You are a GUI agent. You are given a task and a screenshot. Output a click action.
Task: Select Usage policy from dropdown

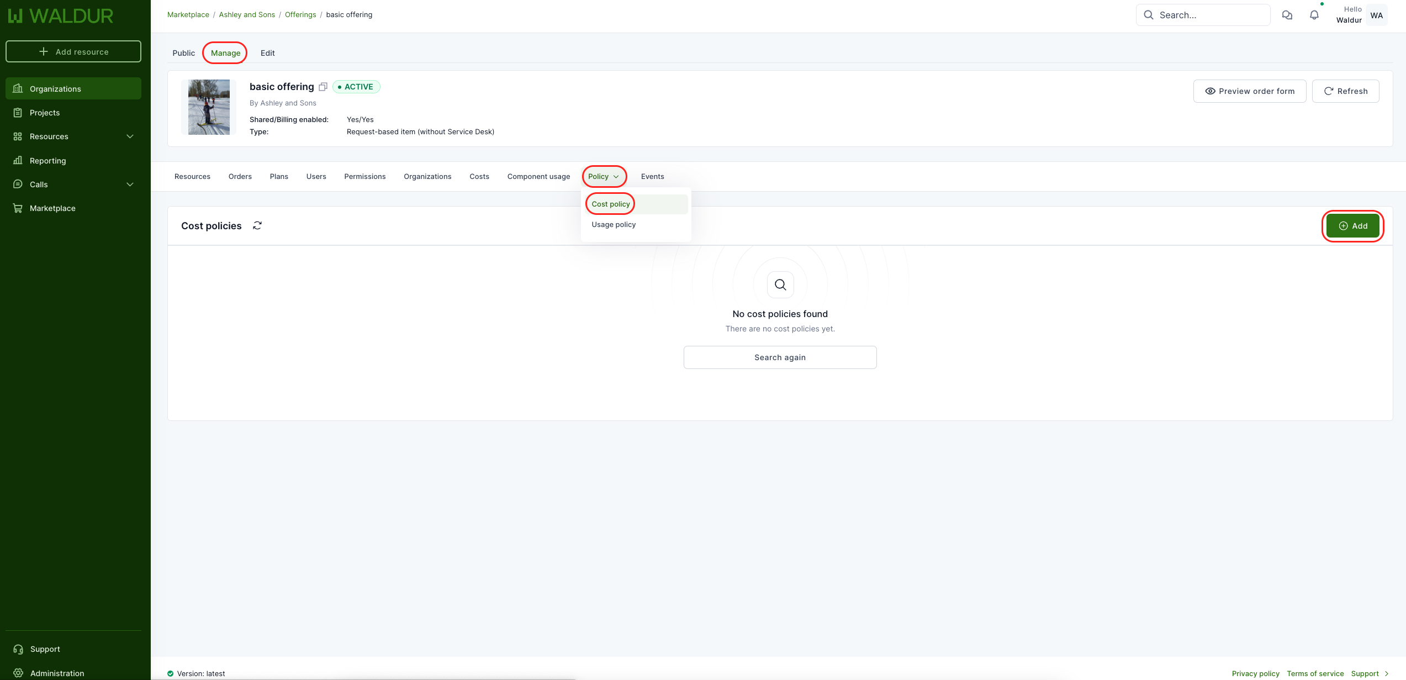click(x=614, y=224)
